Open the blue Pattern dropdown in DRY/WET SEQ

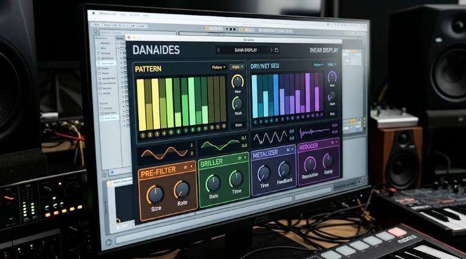pos(318,65)
